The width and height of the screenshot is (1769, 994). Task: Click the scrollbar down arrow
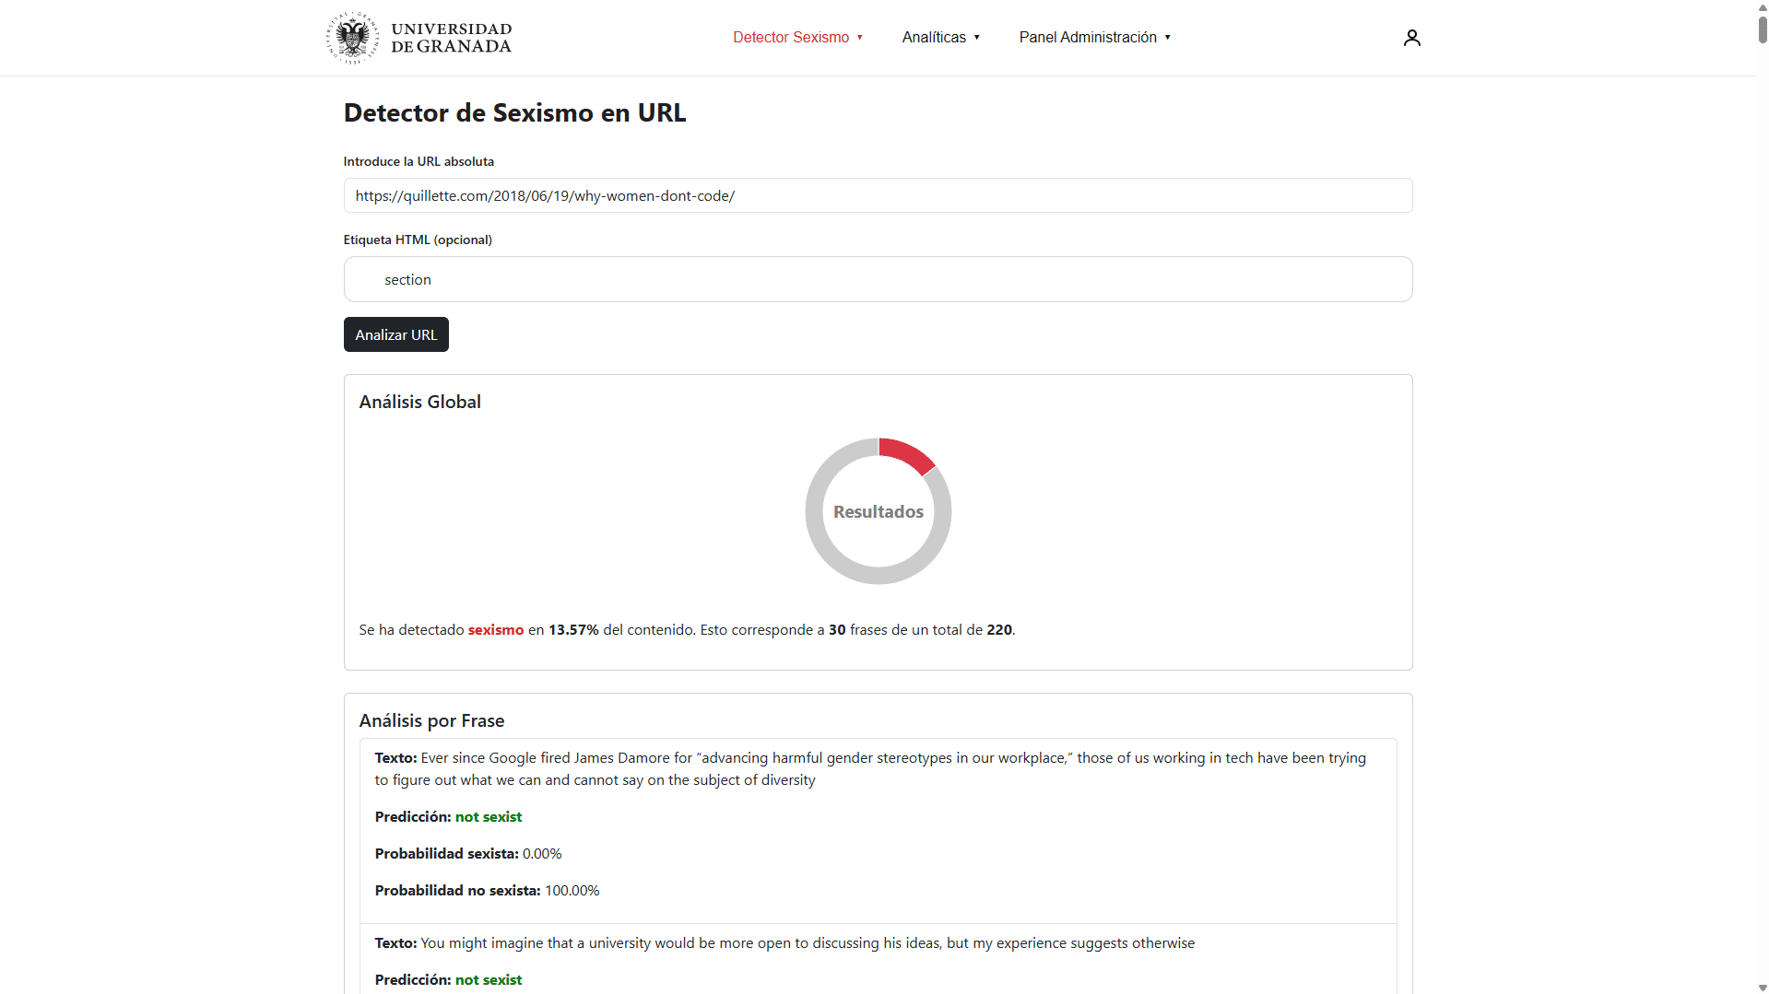point(1763,988)
